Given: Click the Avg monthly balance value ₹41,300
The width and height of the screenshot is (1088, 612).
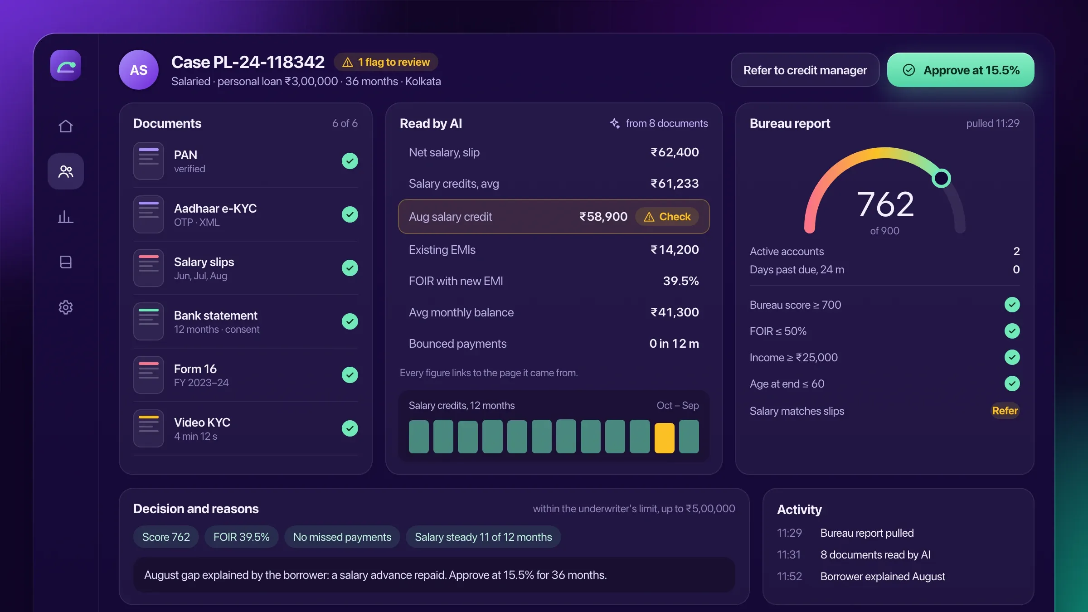Looking at the screenshot, I should (675, 312).
